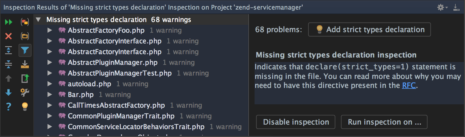The image size is (465, 137).
Task: Open the gear settings dropdown in title bar
Action: pos(442,7)
